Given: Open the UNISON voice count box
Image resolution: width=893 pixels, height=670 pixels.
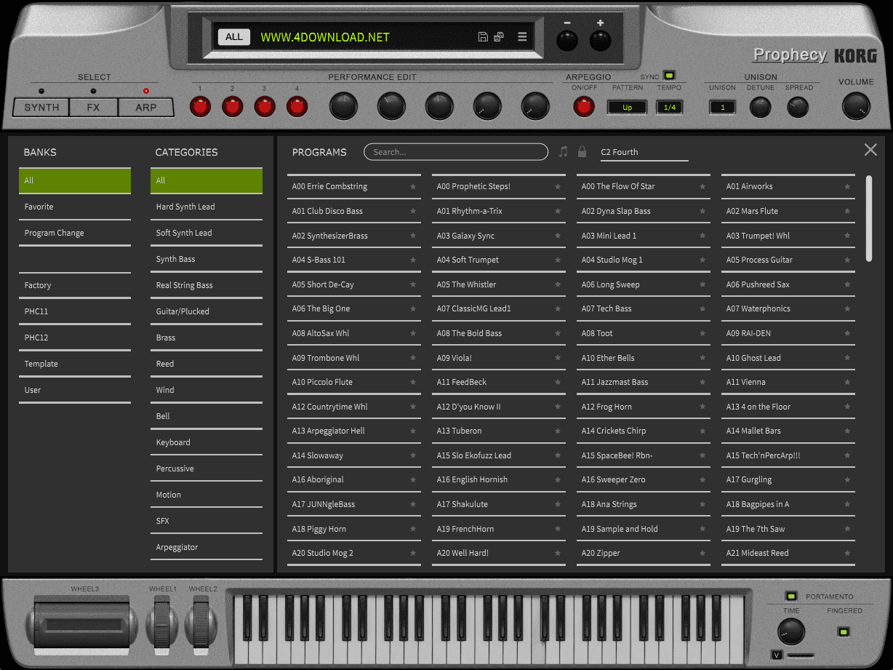Looking at the screenshot, I should (722, 107).
